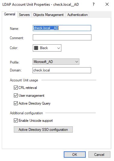Expand the Profile dropdown chevron
Screen dimensions: 114x161
coord(77,62)
